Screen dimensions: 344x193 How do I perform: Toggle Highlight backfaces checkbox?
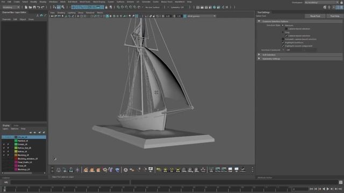tap(283, 42)
